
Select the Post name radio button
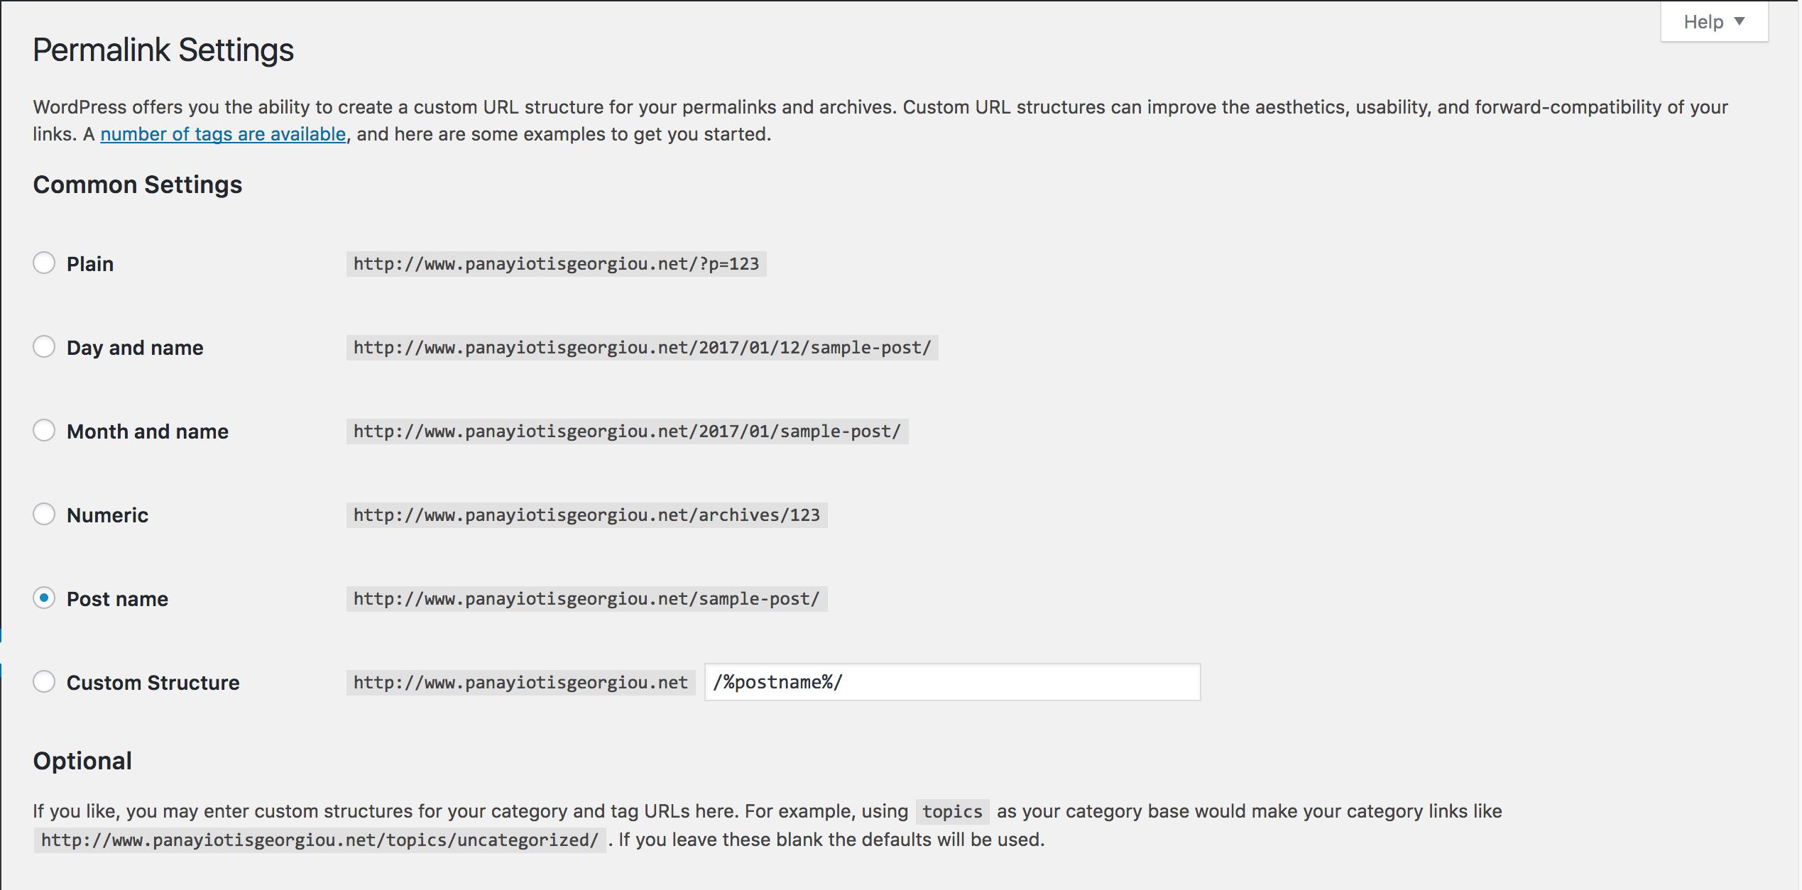pos(44,598)
